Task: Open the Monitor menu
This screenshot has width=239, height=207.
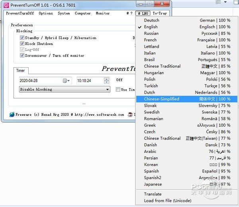Action: 103,13
